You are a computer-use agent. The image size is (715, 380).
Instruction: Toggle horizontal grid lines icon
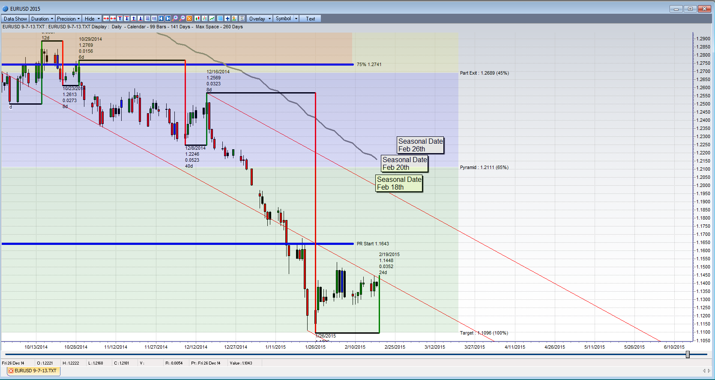click(x=147, y=18)
